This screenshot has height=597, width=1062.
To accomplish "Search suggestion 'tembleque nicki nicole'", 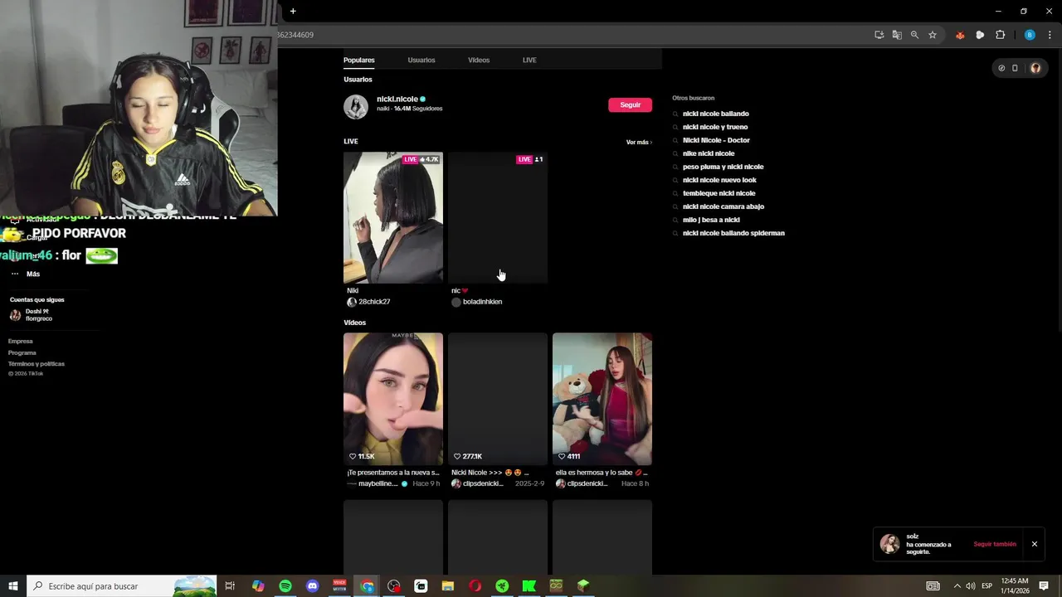I will (719, 193).
